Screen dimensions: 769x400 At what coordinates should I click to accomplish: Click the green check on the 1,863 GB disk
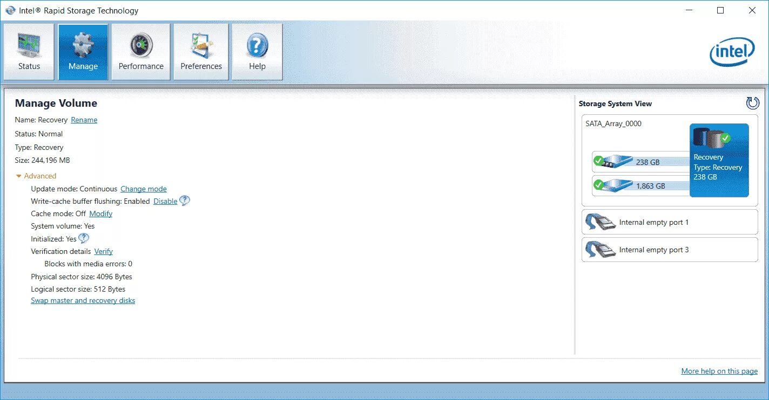point(598,184)
